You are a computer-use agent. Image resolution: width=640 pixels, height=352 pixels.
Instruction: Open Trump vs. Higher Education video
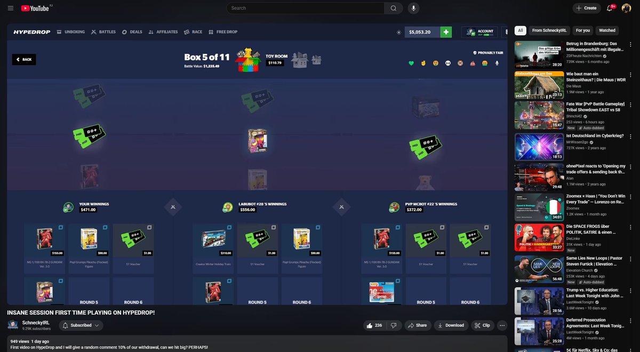click(539, 301)
